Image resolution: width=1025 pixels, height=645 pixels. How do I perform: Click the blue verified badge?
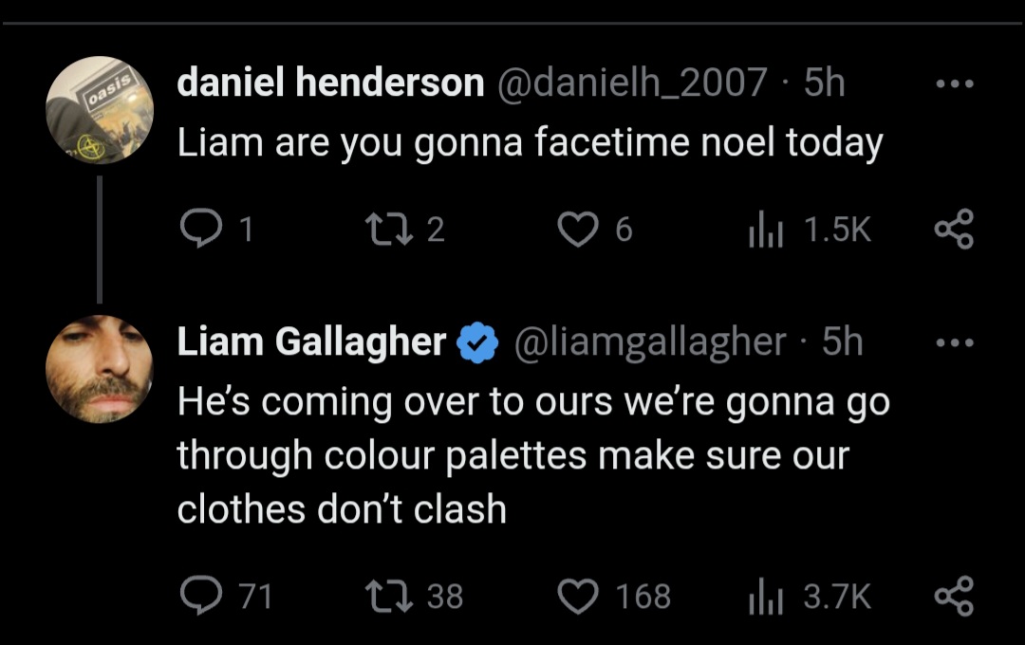click(477, 342)
